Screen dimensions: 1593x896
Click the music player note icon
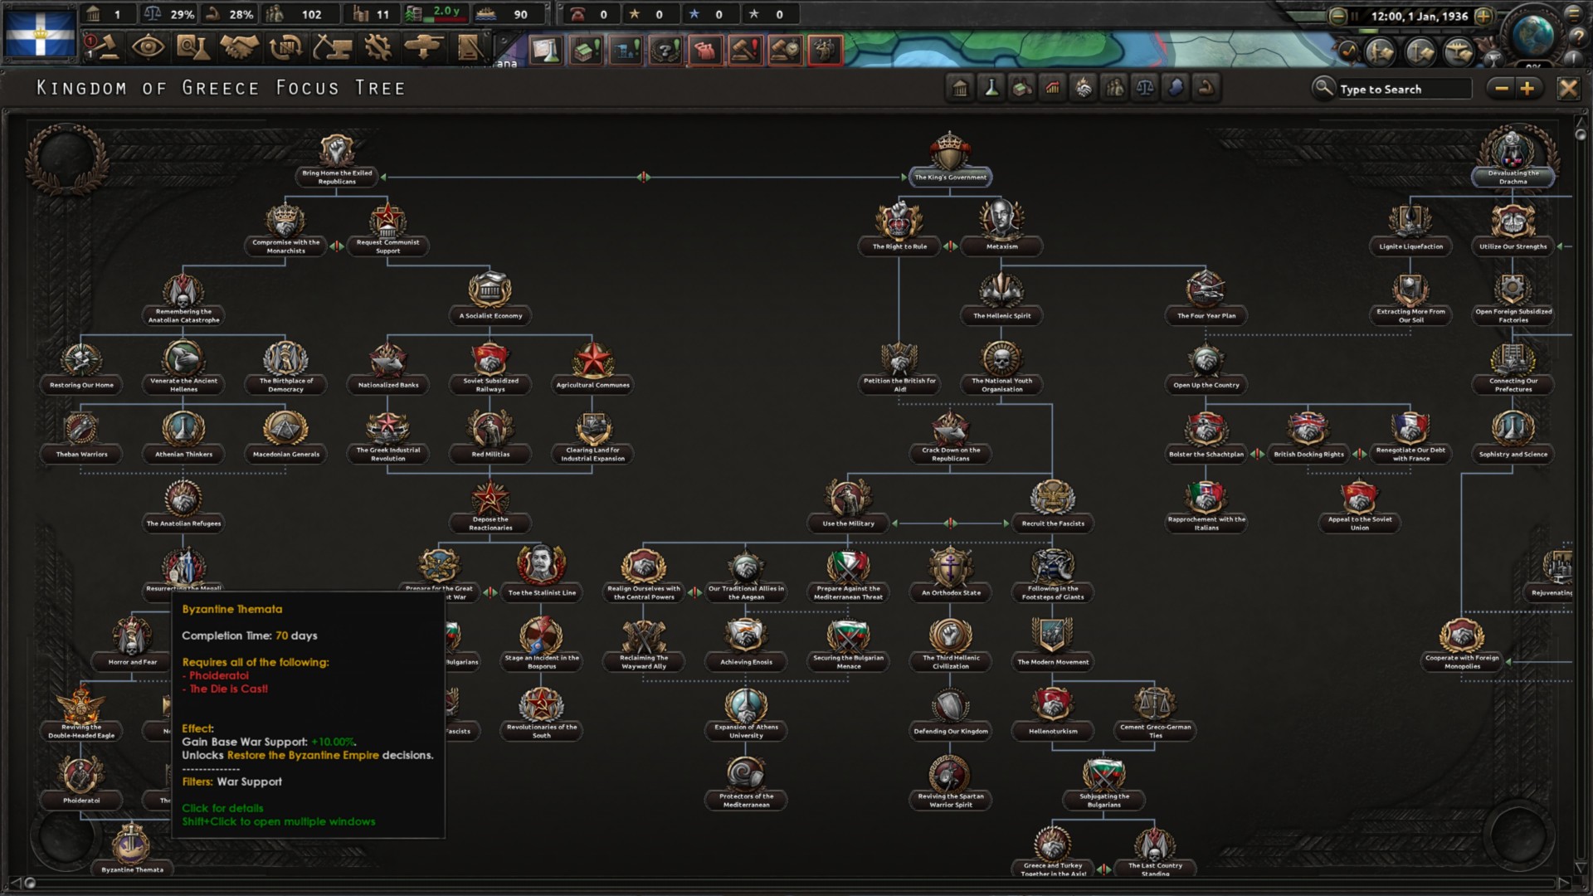coord(1349,52)
